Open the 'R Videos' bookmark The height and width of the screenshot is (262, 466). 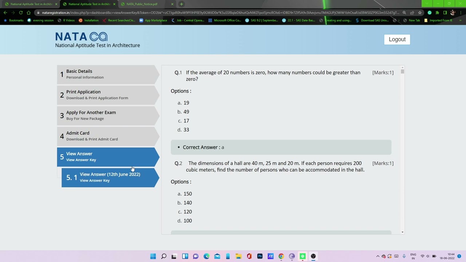pos(66,20)
